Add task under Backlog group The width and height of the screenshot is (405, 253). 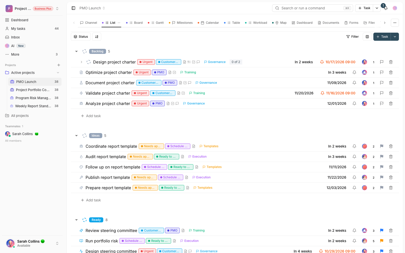tap(91, 116)
